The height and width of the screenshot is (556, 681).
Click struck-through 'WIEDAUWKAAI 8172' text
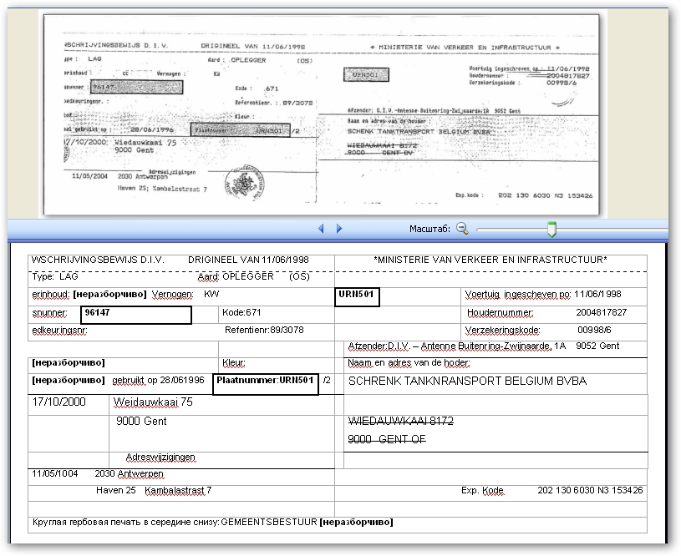(x=401, y=421)
